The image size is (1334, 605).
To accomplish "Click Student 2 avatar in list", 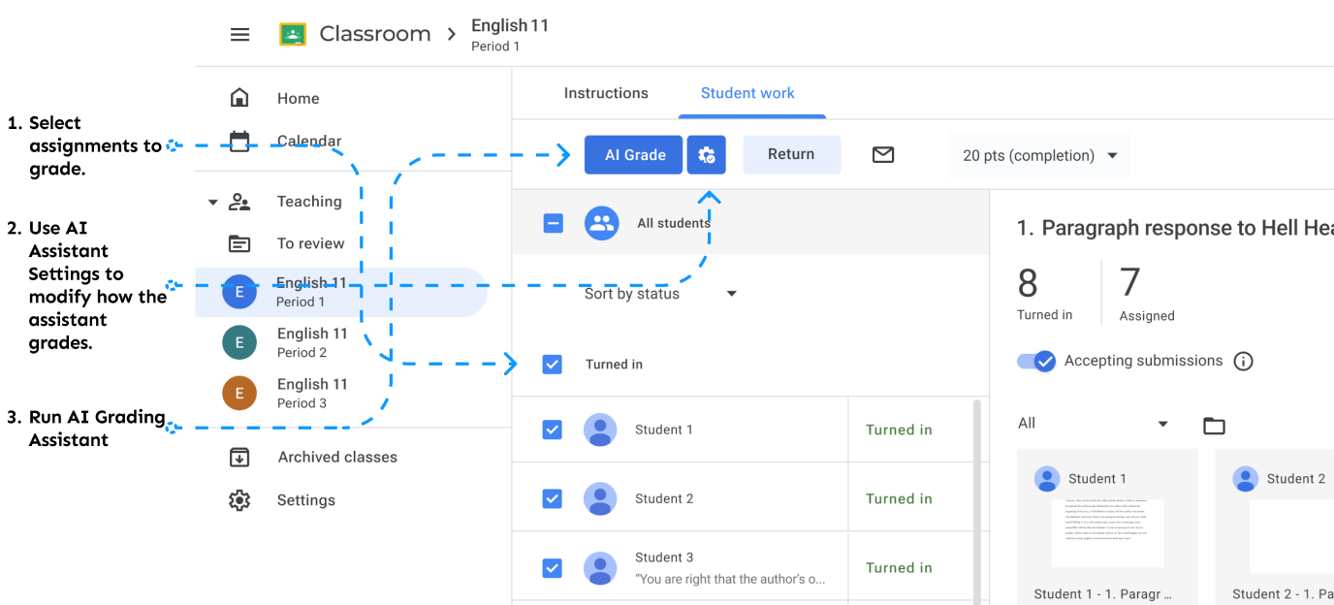I will click(x=600, y=498).
